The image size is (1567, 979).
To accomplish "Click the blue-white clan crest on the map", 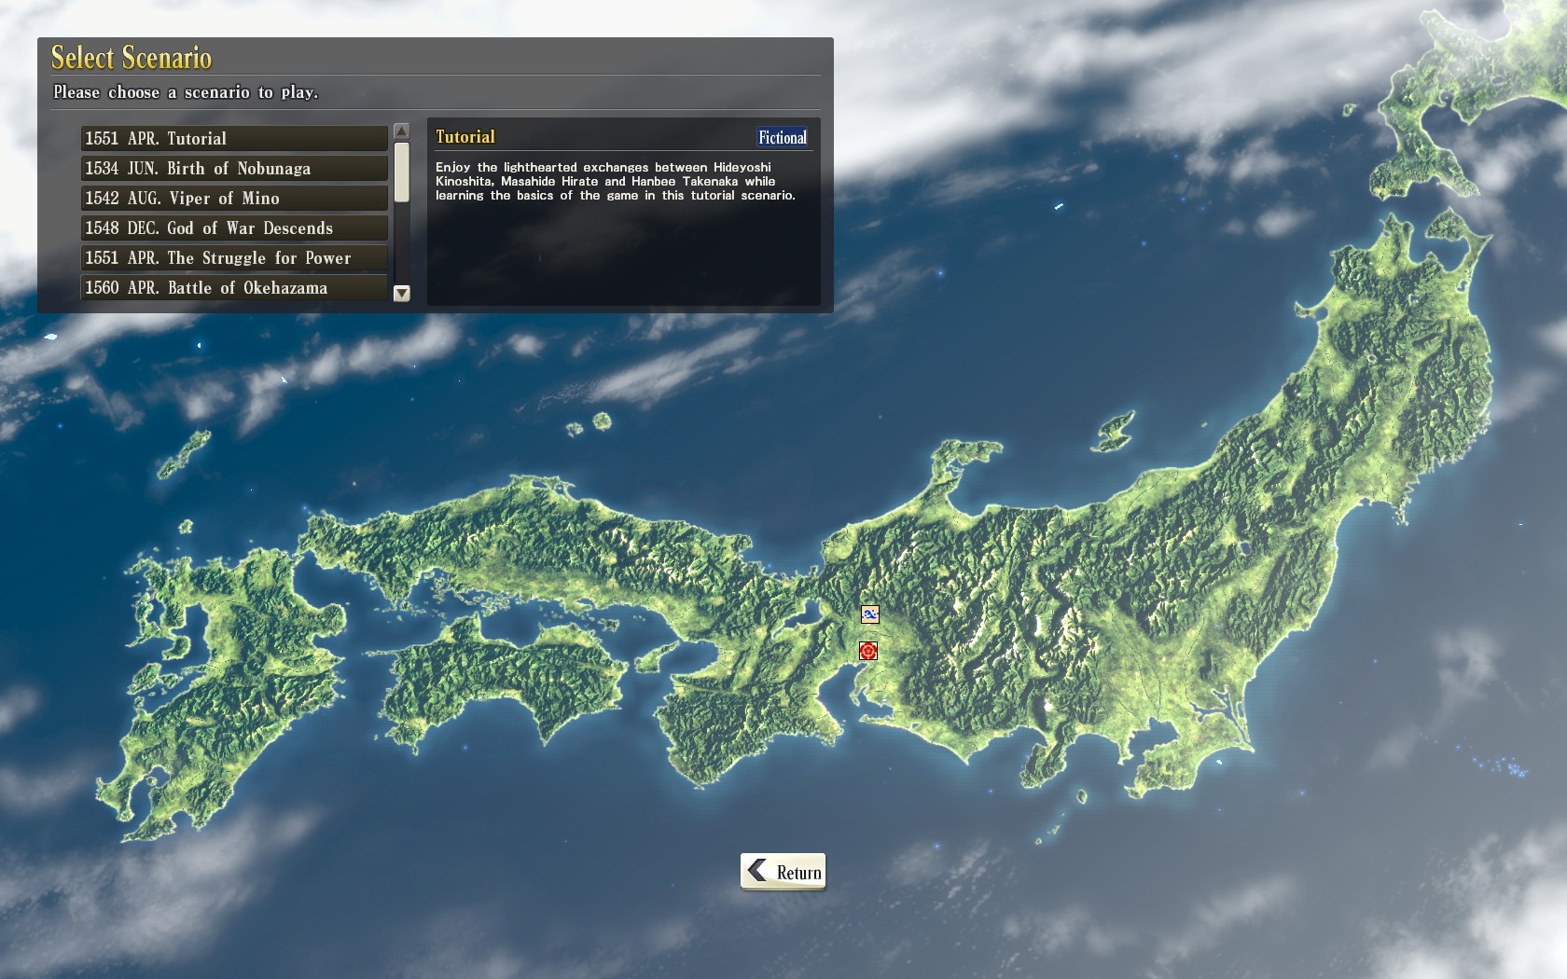I will point(869,614).
